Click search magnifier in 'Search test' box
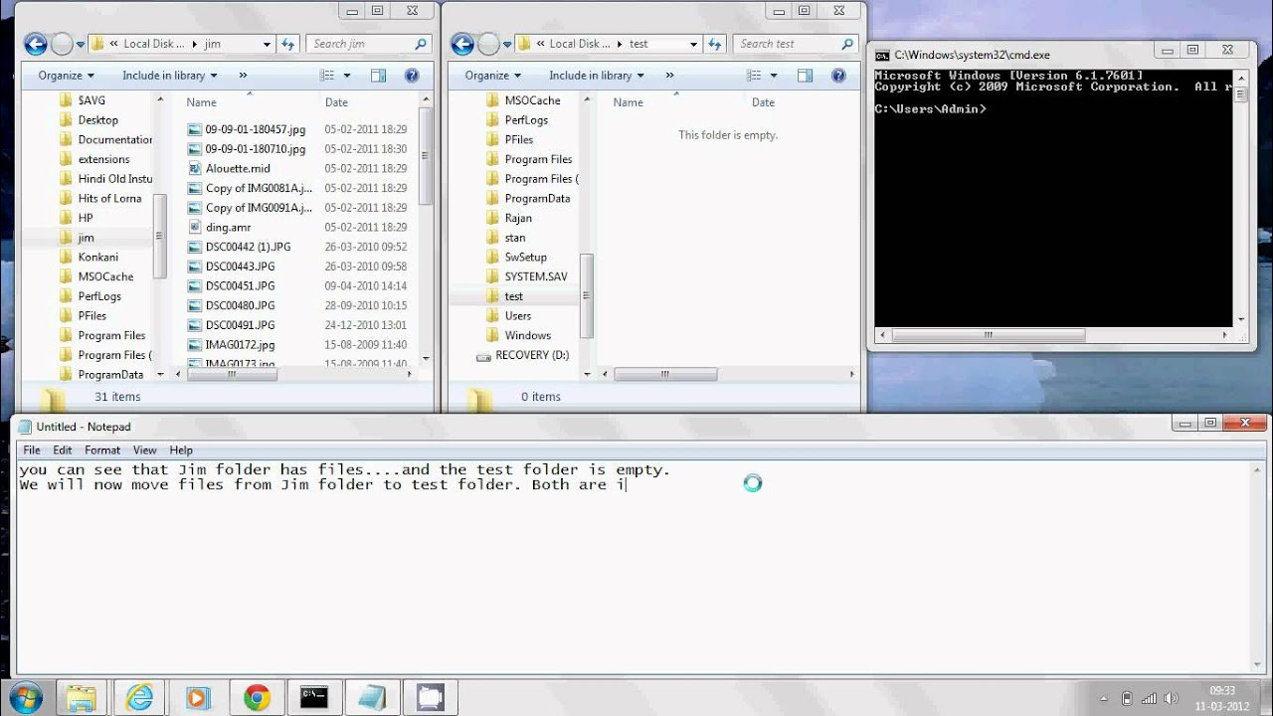Screen dimensions: 1273x716 [847, 44]
